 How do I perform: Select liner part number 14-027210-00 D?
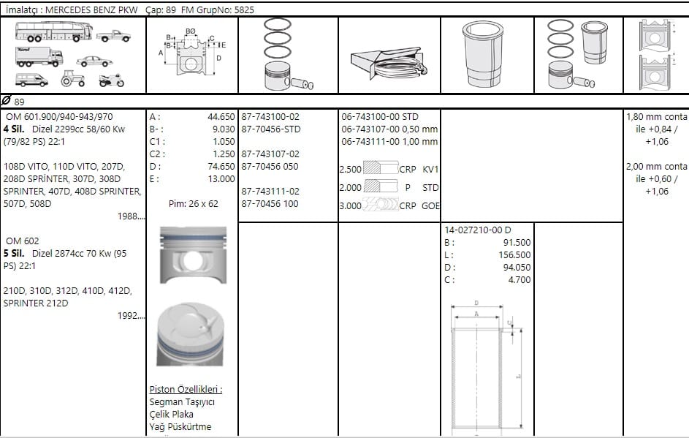pos(477,230)
